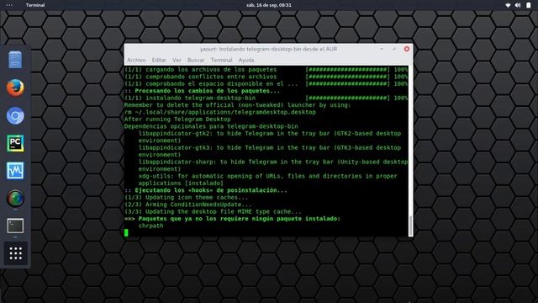Click the 'chrpath' package name line

(x=150, y=226)
